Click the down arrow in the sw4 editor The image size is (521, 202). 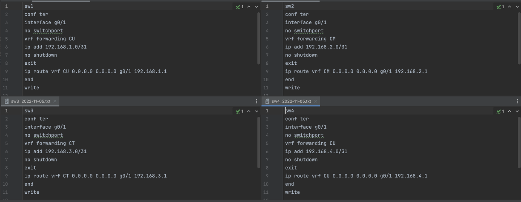click(x=517, y=111)
